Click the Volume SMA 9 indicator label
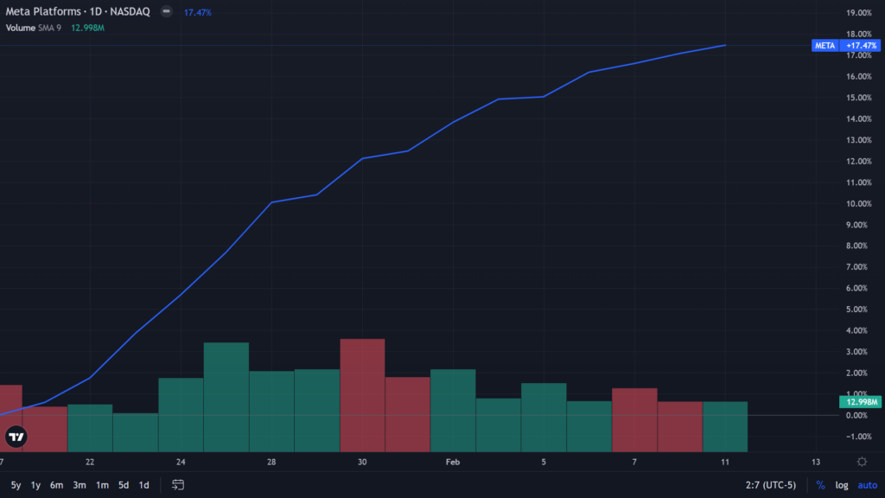This screenshot has width=885, height=498. click(x=34, y=28)
